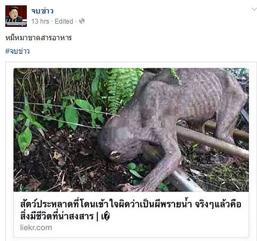Click the headline line beginning สัตว์ประหลาด
The height and width of the screenshot is (241, 257).
pos(131,205)
